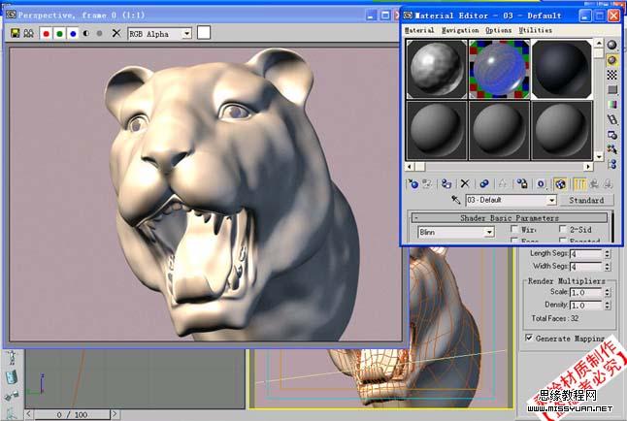Assign material to selection icon
Viewport: 627px width, 421px height.
(x=445, y=184)
